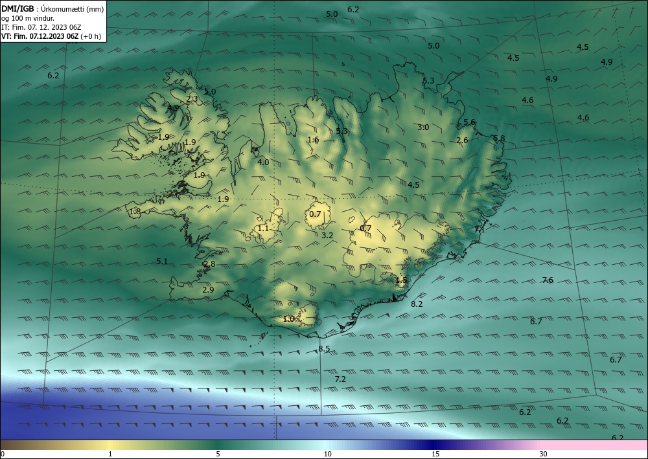
Task: Click the 3.0 value in the northeast highlands
Action: tap(423, 127)
